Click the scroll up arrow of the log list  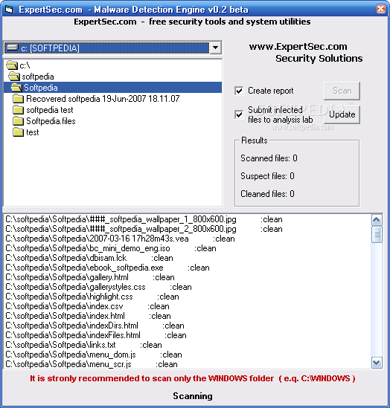377,220
